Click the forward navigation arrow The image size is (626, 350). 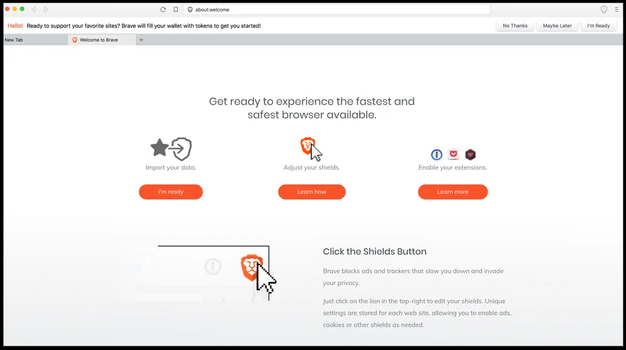46,9
